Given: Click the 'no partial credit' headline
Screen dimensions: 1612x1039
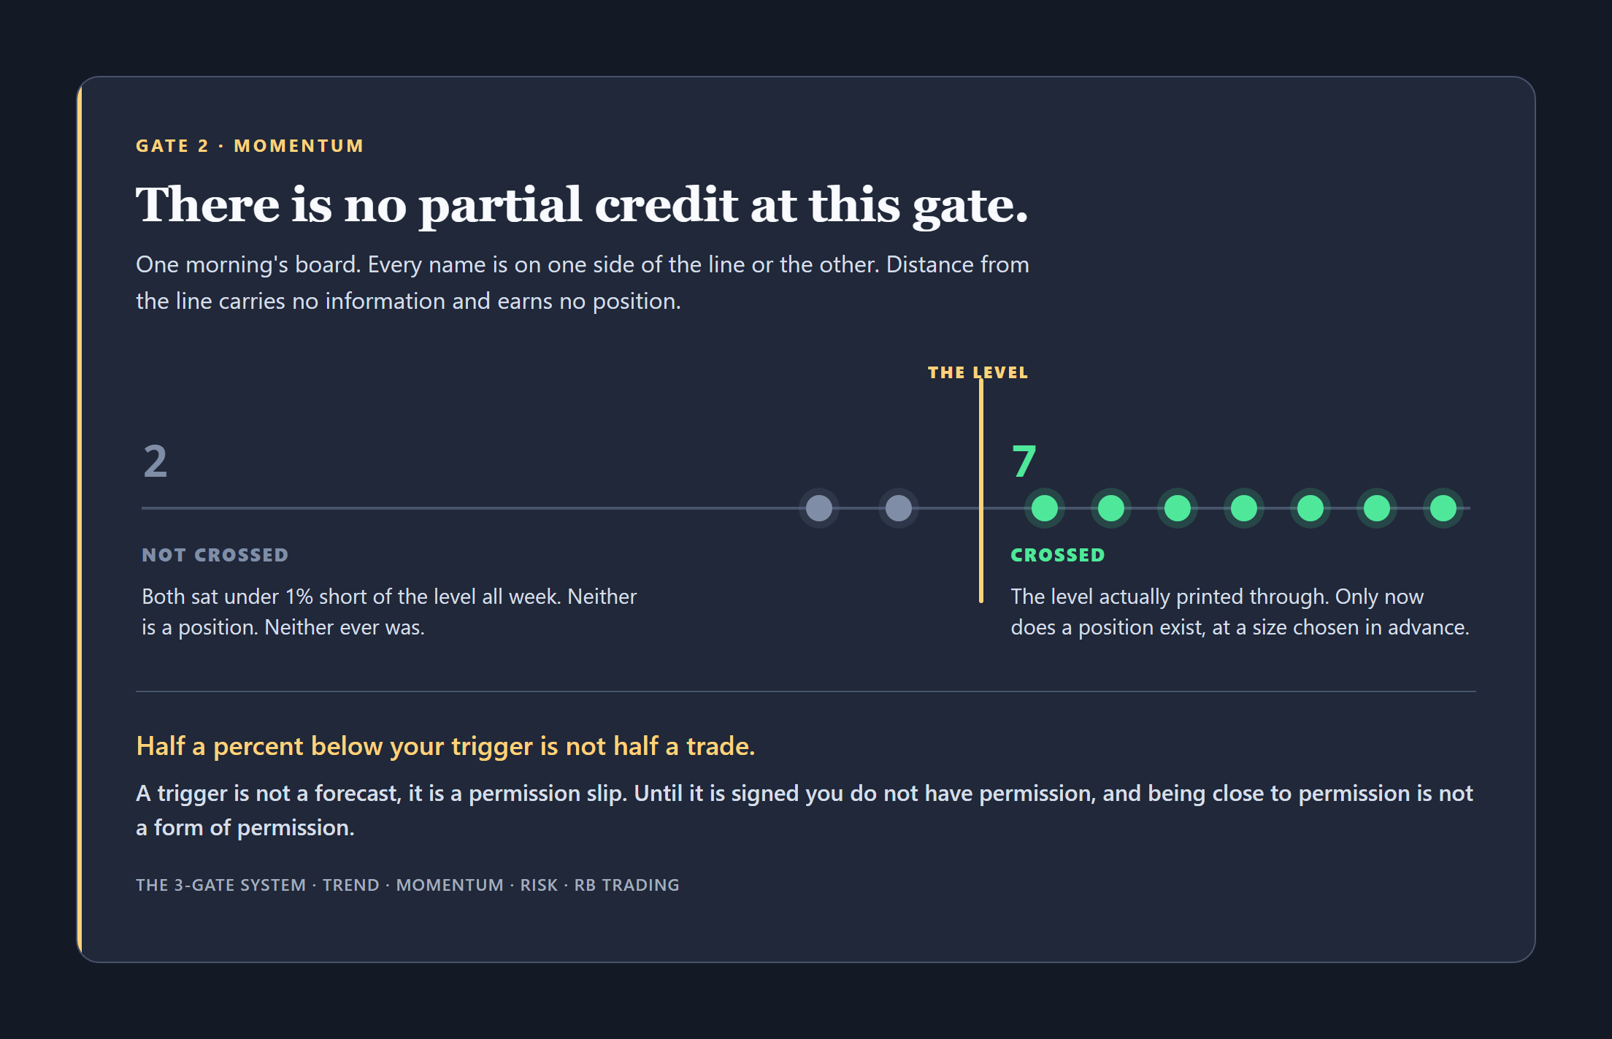Looking at the screenshot, I should tap(582, 205).
